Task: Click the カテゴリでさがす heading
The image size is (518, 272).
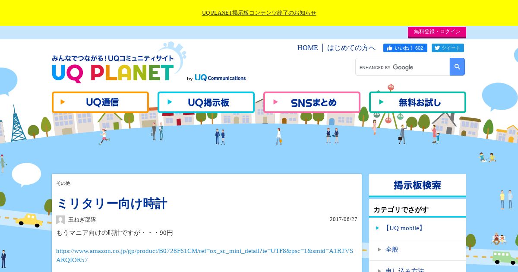Action: click(x=401, y=210)
